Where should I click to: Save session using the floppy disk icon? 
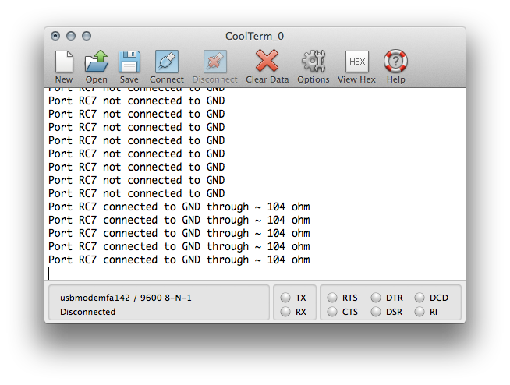pyautogui.click(x=129, y=62)
